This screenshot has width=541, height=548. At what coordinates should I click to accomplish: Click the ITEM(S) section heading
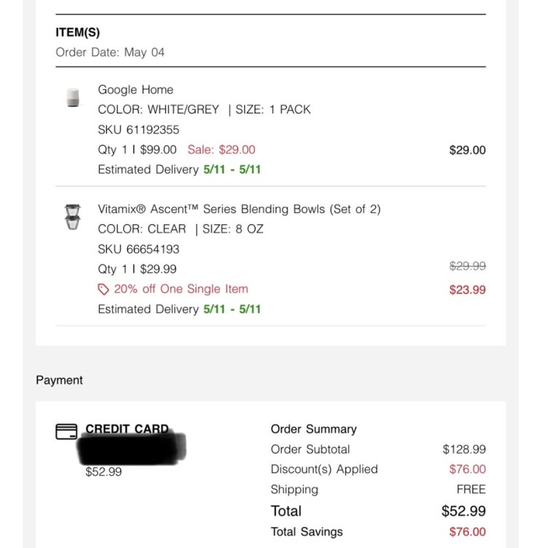click(78, 32)
